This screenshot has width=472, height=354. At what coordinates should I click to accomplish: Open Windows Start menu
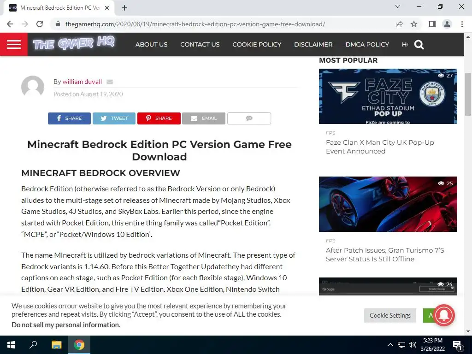click(x=11, y=345)
